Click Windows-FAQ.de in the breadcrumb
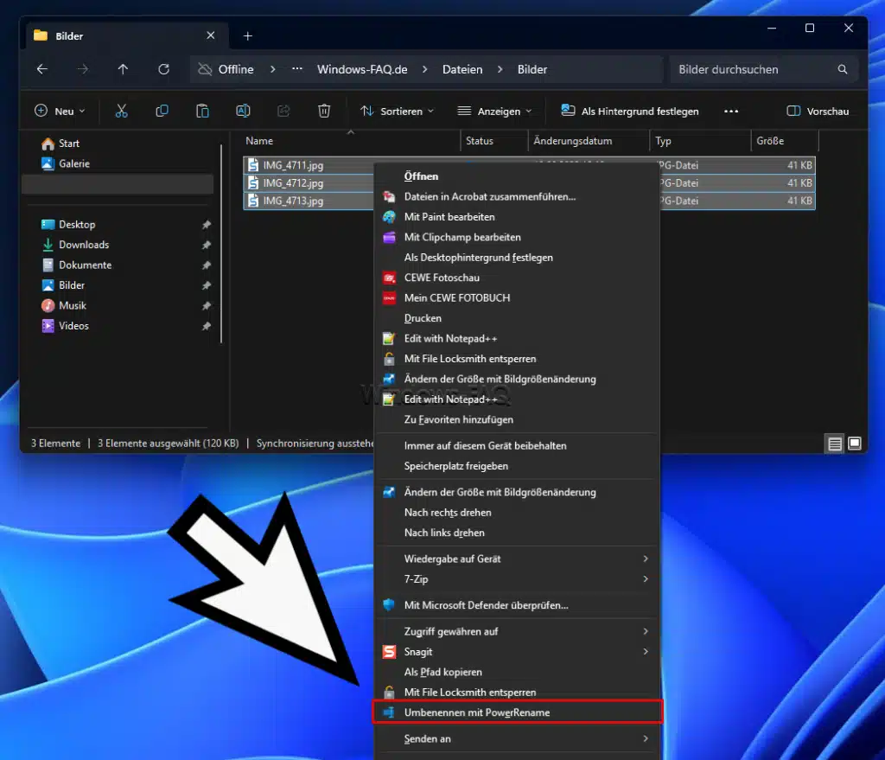 [362, 69]
